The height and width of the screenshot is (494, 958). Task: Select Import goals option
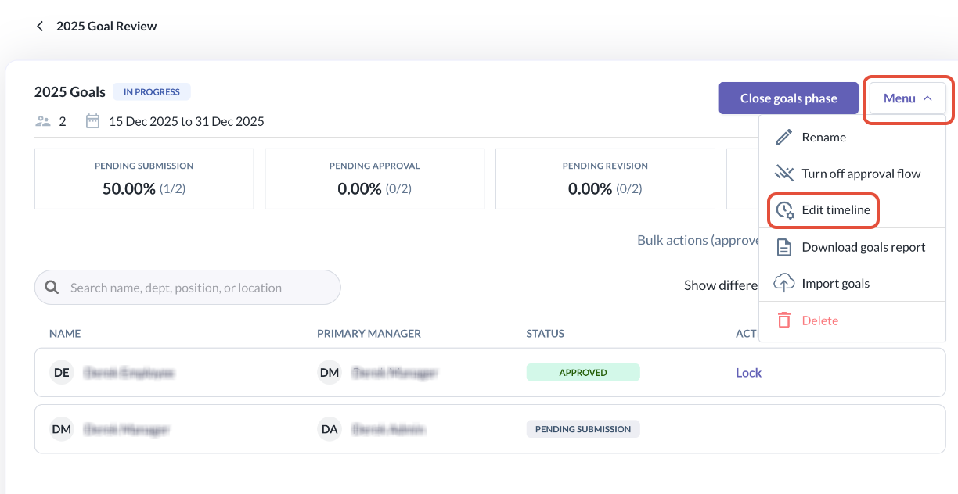pos(852,283)
